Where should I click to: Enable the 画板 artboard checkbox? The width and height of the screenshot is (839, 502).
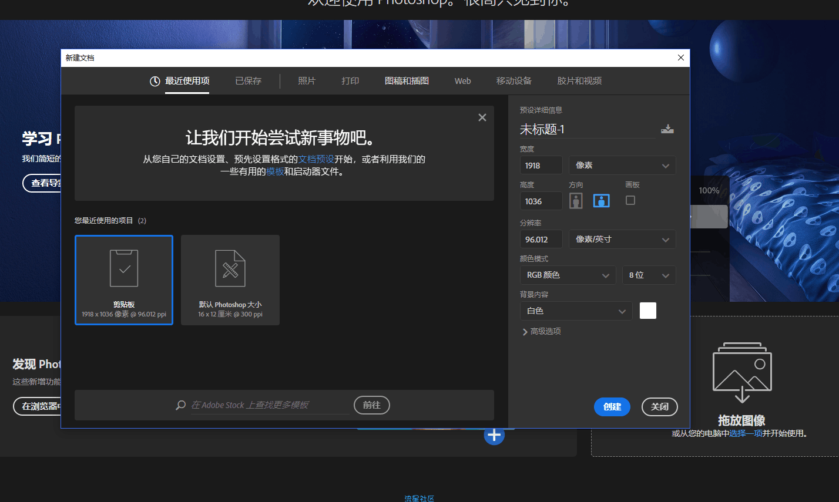click(x=630, y=200)
